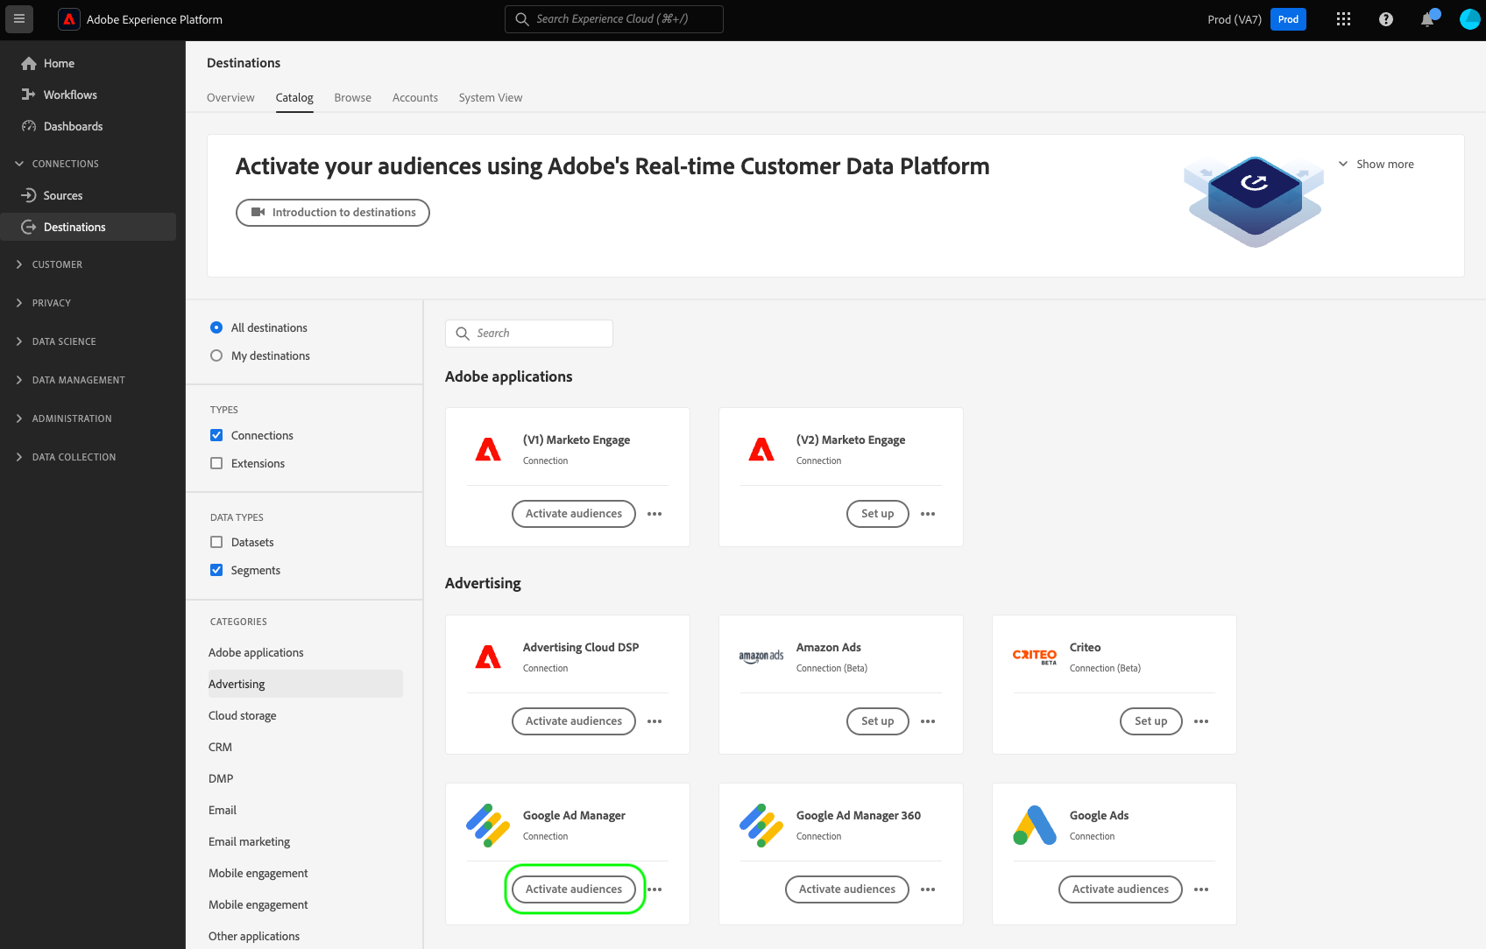This screenshot has height=949, width=1486.
Task: Open more options for Amazon Ads
Action: 928,721
